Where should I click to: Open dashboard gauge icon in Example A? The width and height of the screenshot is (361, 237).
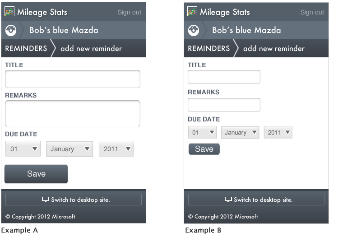pos(11,30)
